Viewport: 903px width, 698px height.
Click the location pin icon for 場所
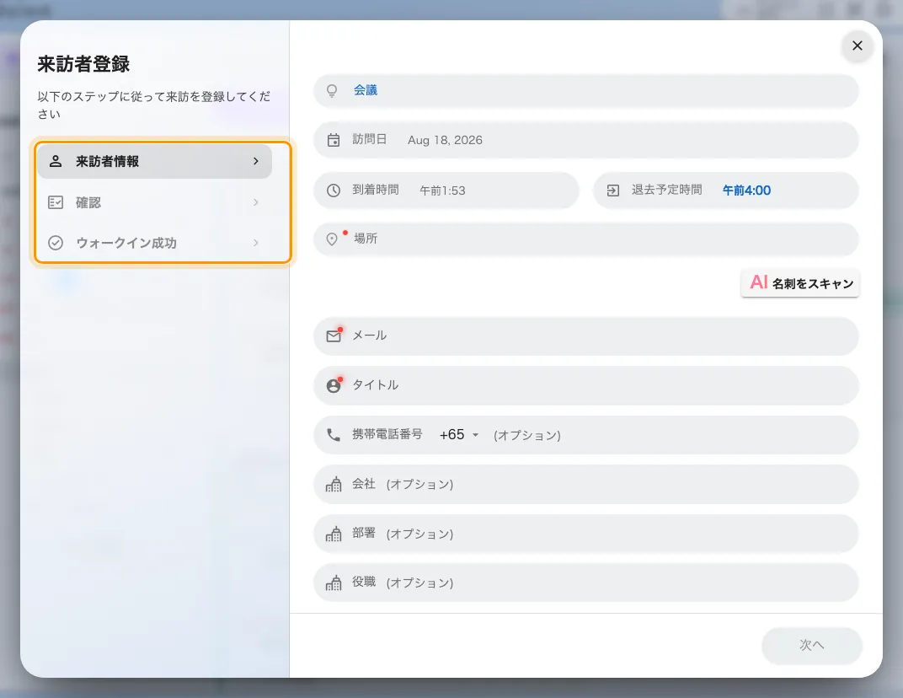(x=332, y=239)
